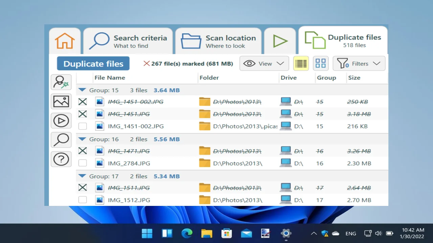Viewport: 433px width, 243px height.
Task: Click folder icon in IMG_1512.JPG row
Action: [x=205, y=200]
